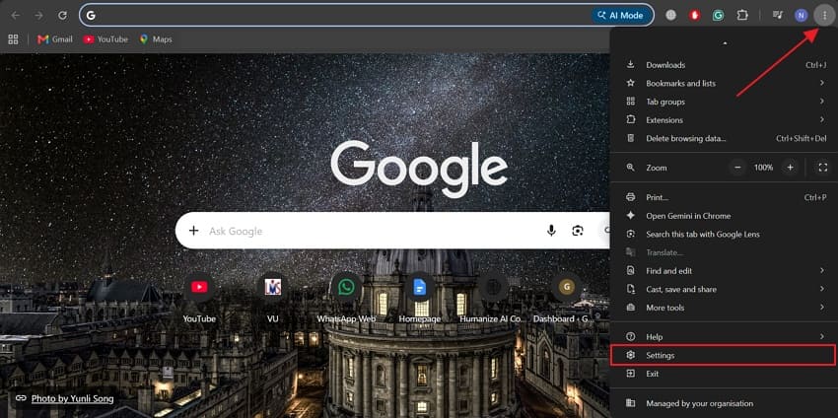This screenshot has height=418, width=838.
Task: Click the three-dot Chrome menu button
Action: coord(824,16)
